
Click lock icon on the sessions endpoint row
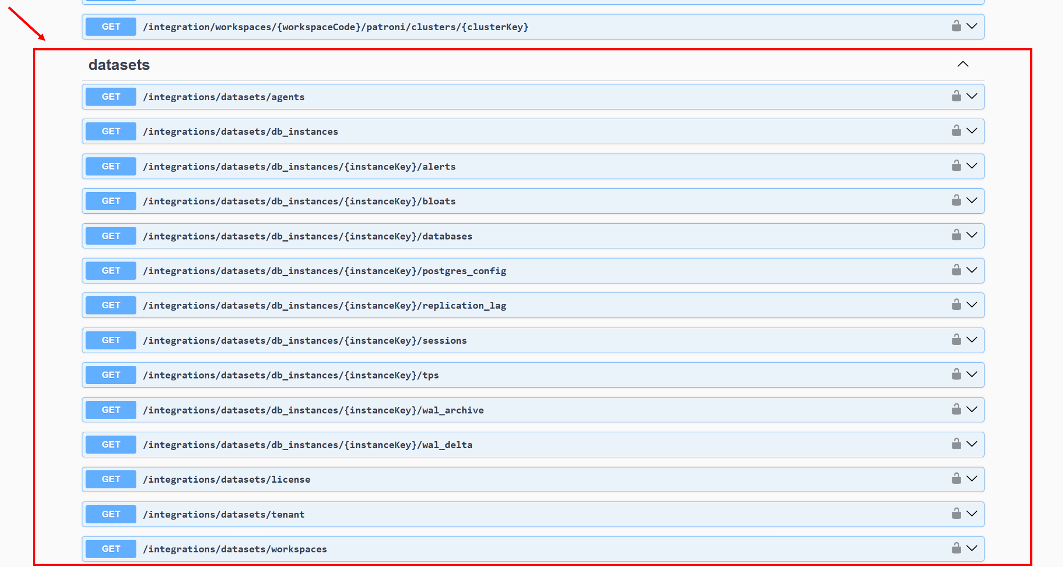(956, 340)
